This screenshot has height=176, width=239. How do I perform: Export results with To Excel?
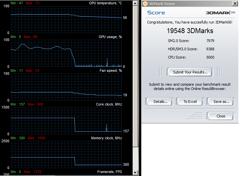tap(190, 102)
